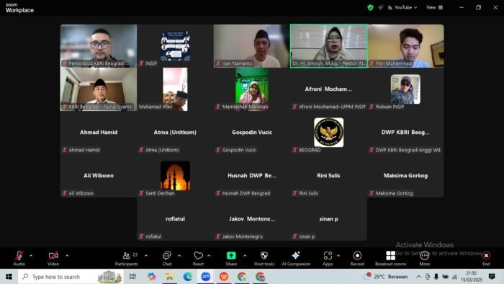Click the green encryption shield icon
This screenshot has height=284, width=504.
click(x=370, y=7)
